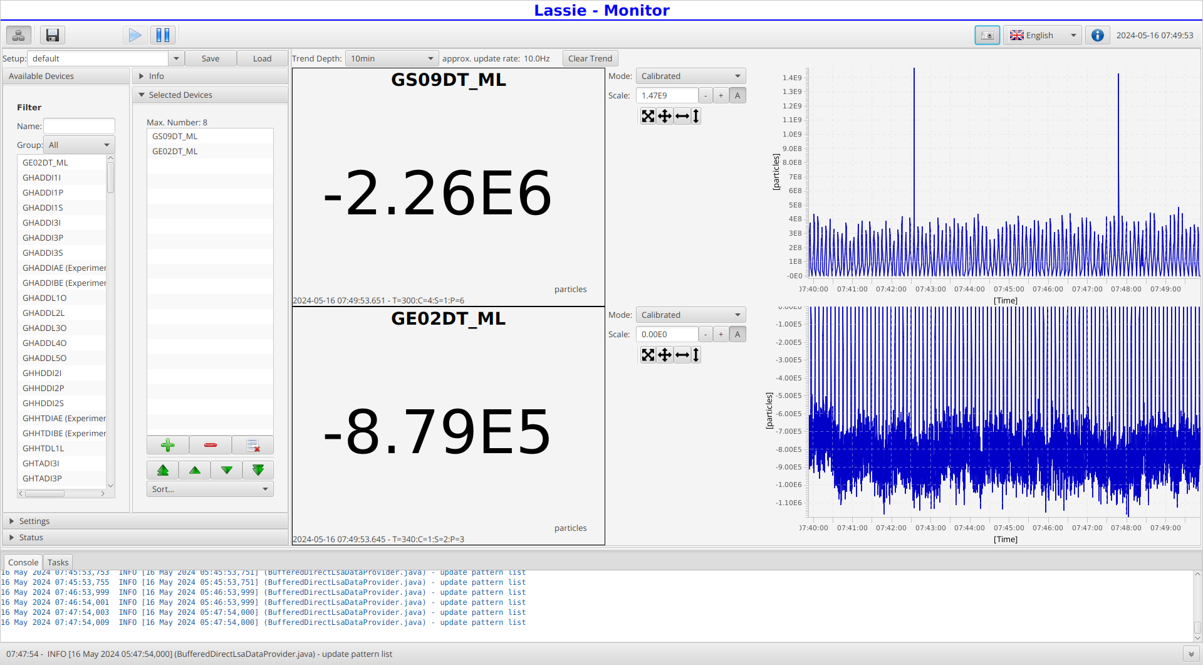Select GE02DT_ML in available devices list

coord(62,162)
